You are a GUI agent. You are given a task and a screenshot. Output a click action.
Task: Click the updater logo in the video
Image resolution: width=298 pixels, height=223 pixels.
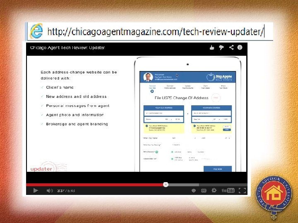pos(49,167)
